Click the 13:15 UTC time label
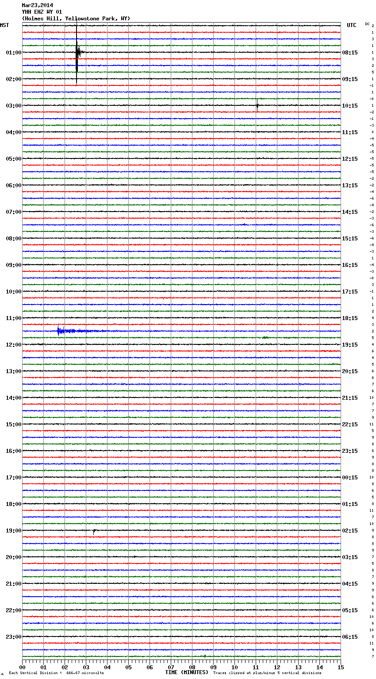This screenshot has height=679, width=376. point(350,185)
